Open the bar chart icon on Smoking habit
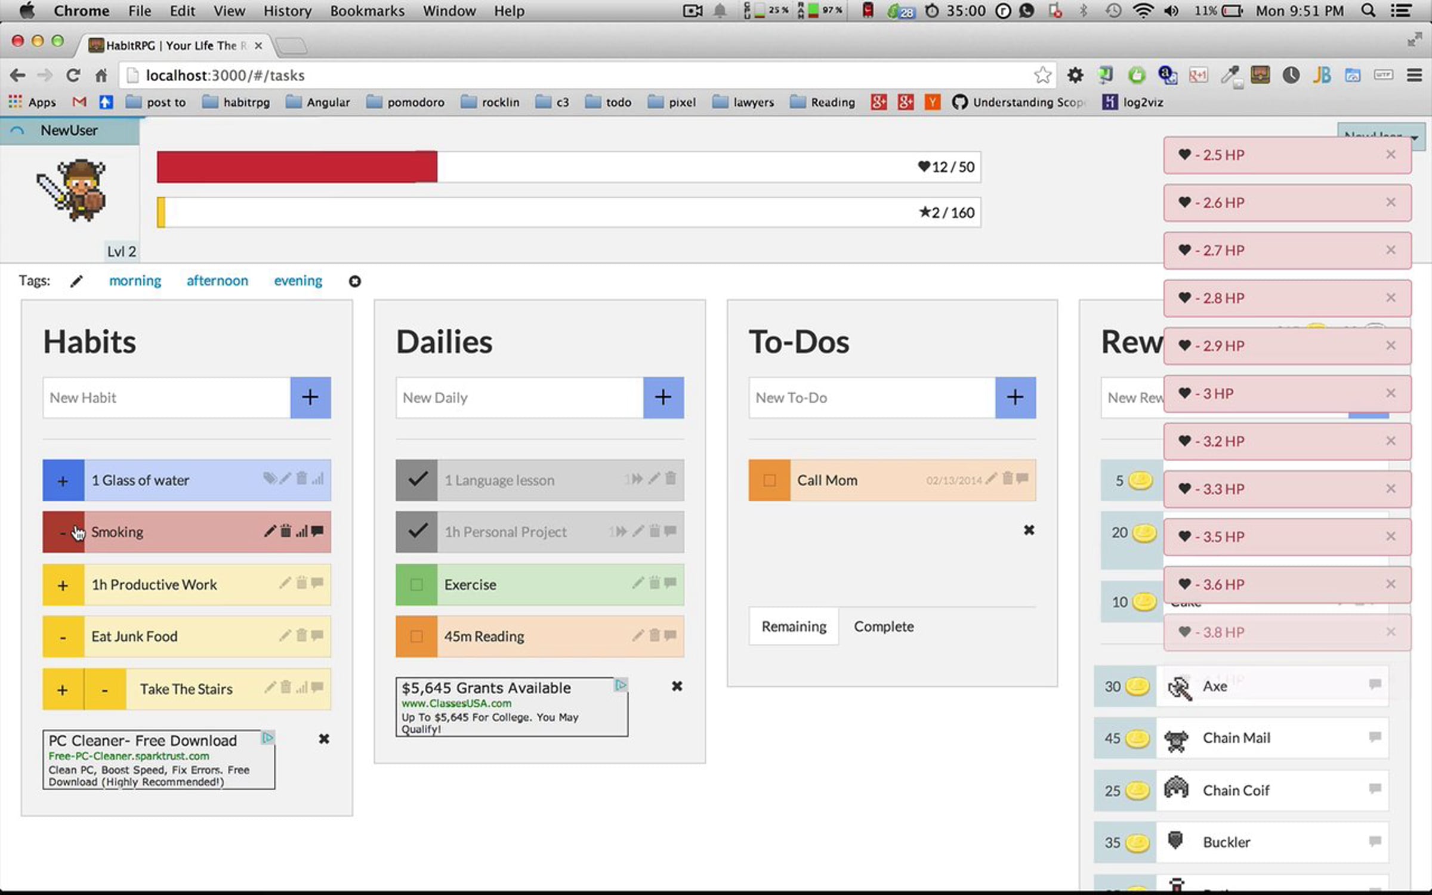Image resolution: width=1432 pixels, height=895 pixels. click(302, 531)
